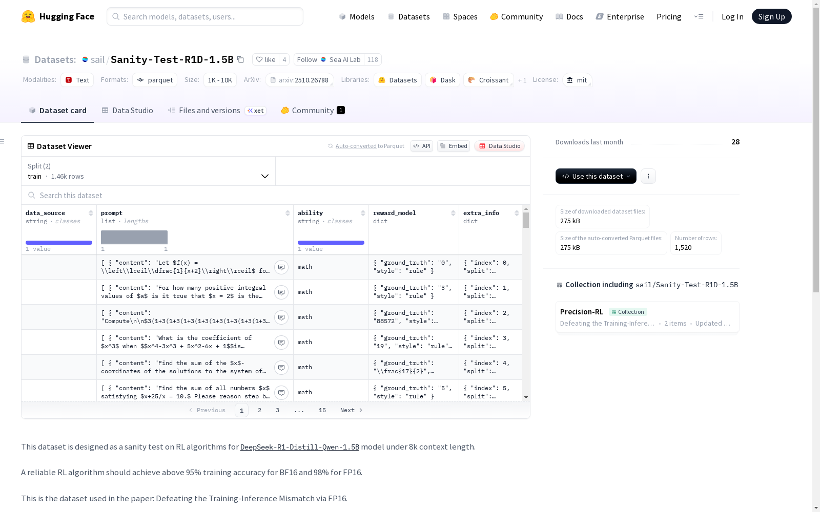Screen dimensions: 820x512
Task: Open message view for 'sum of all numbers' row
Action: pos(281,393)
